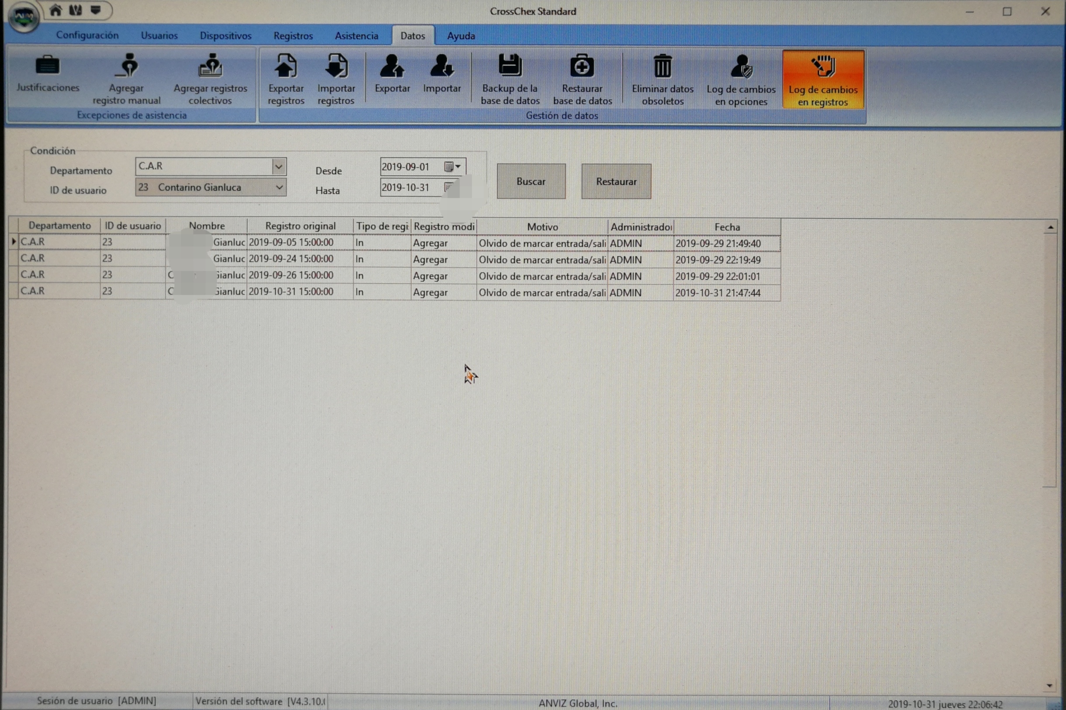Click the date 2019-09-29 22:19:49 cell

pos(727,260)
